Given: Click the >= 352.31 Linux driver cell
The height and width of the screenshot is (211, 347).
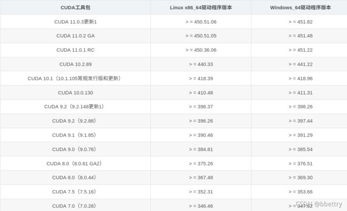Looking at the screenshot, I should [x=201, y=192].
